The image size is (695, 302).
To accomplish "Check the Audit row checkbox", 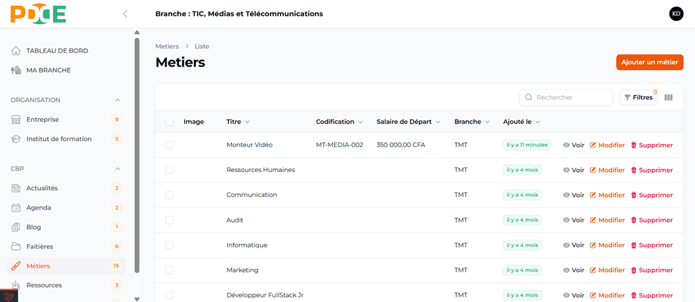I will pos(170,220).
